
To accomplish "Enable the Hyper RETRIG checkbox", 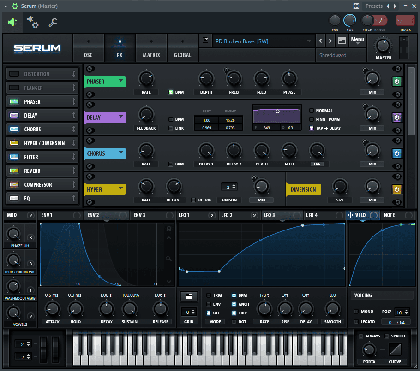I will pos(193,200).
